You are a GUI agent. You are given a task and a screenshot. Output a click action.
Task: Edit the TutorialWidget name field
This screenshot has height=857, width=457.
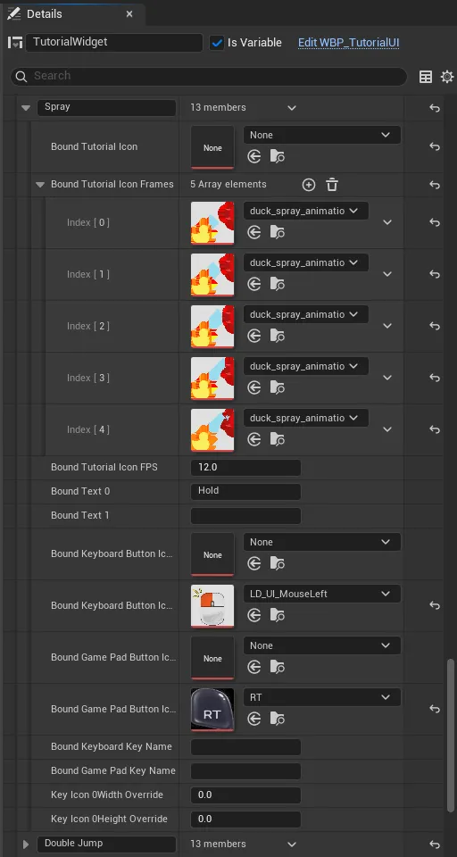(114, 42)
